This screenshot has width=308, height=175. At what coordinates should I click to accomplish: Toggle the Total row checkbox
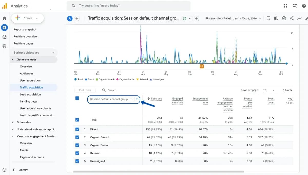(77, 120)
